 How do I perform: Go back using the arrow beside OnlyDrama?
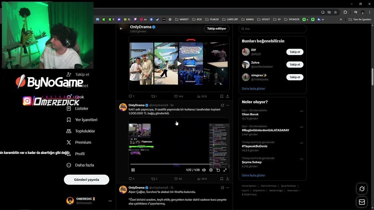tap(121, 29)
